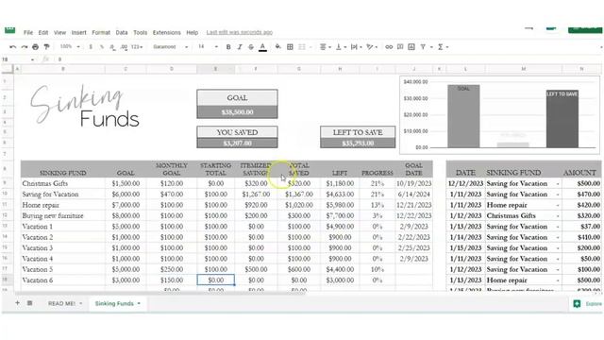Image resolution: width=604 pixels, height=340 pixels.
Task: Click the merge cells icon
Action: point(302,47)
